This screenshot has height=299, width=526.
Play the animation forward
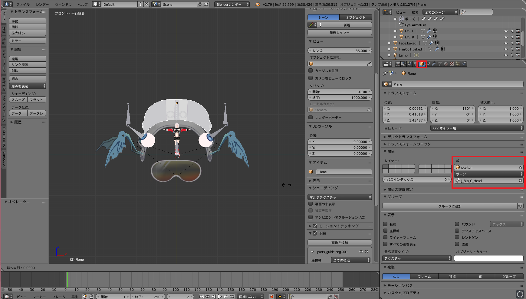pyautogui.click(x=220, y=297)
